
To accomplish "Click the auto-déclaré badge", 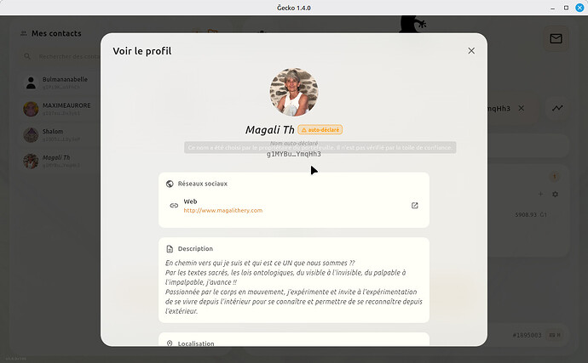I will (x=320, y=130).
